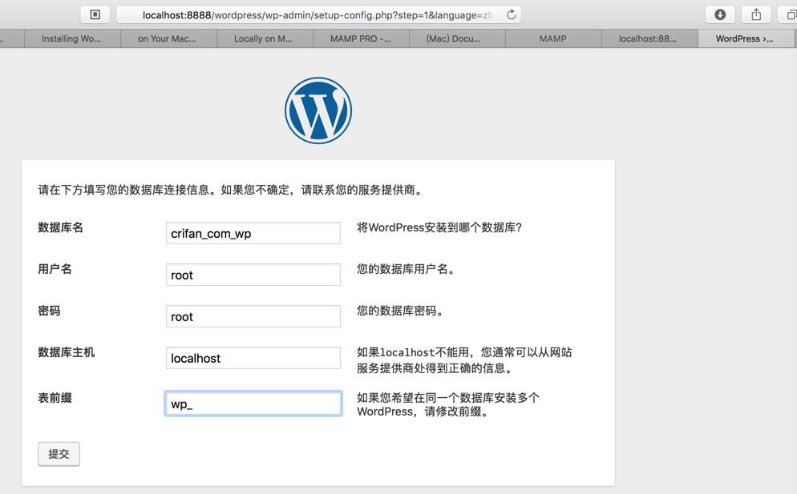Click the Share icon in Safari toolbar
This screenshot has width=797, height=494.
(x=756, y=14)
